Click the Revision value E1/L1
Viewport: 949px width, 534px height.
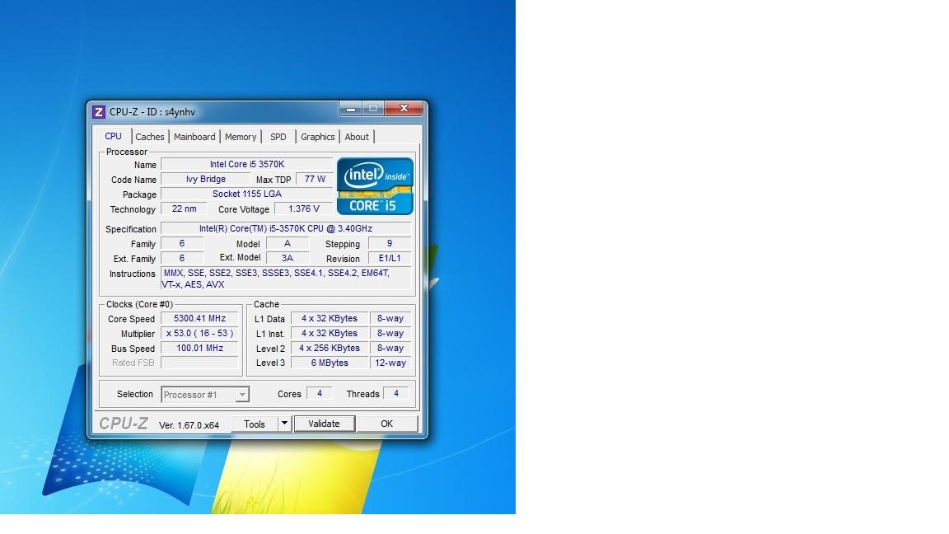click(x=389, y=258)
